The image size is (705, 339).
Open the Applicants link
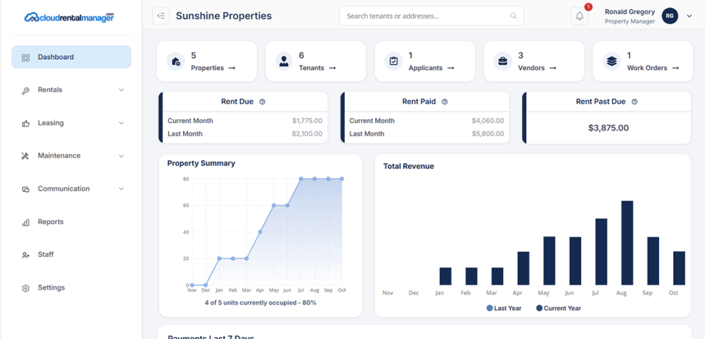coord(431,68)
